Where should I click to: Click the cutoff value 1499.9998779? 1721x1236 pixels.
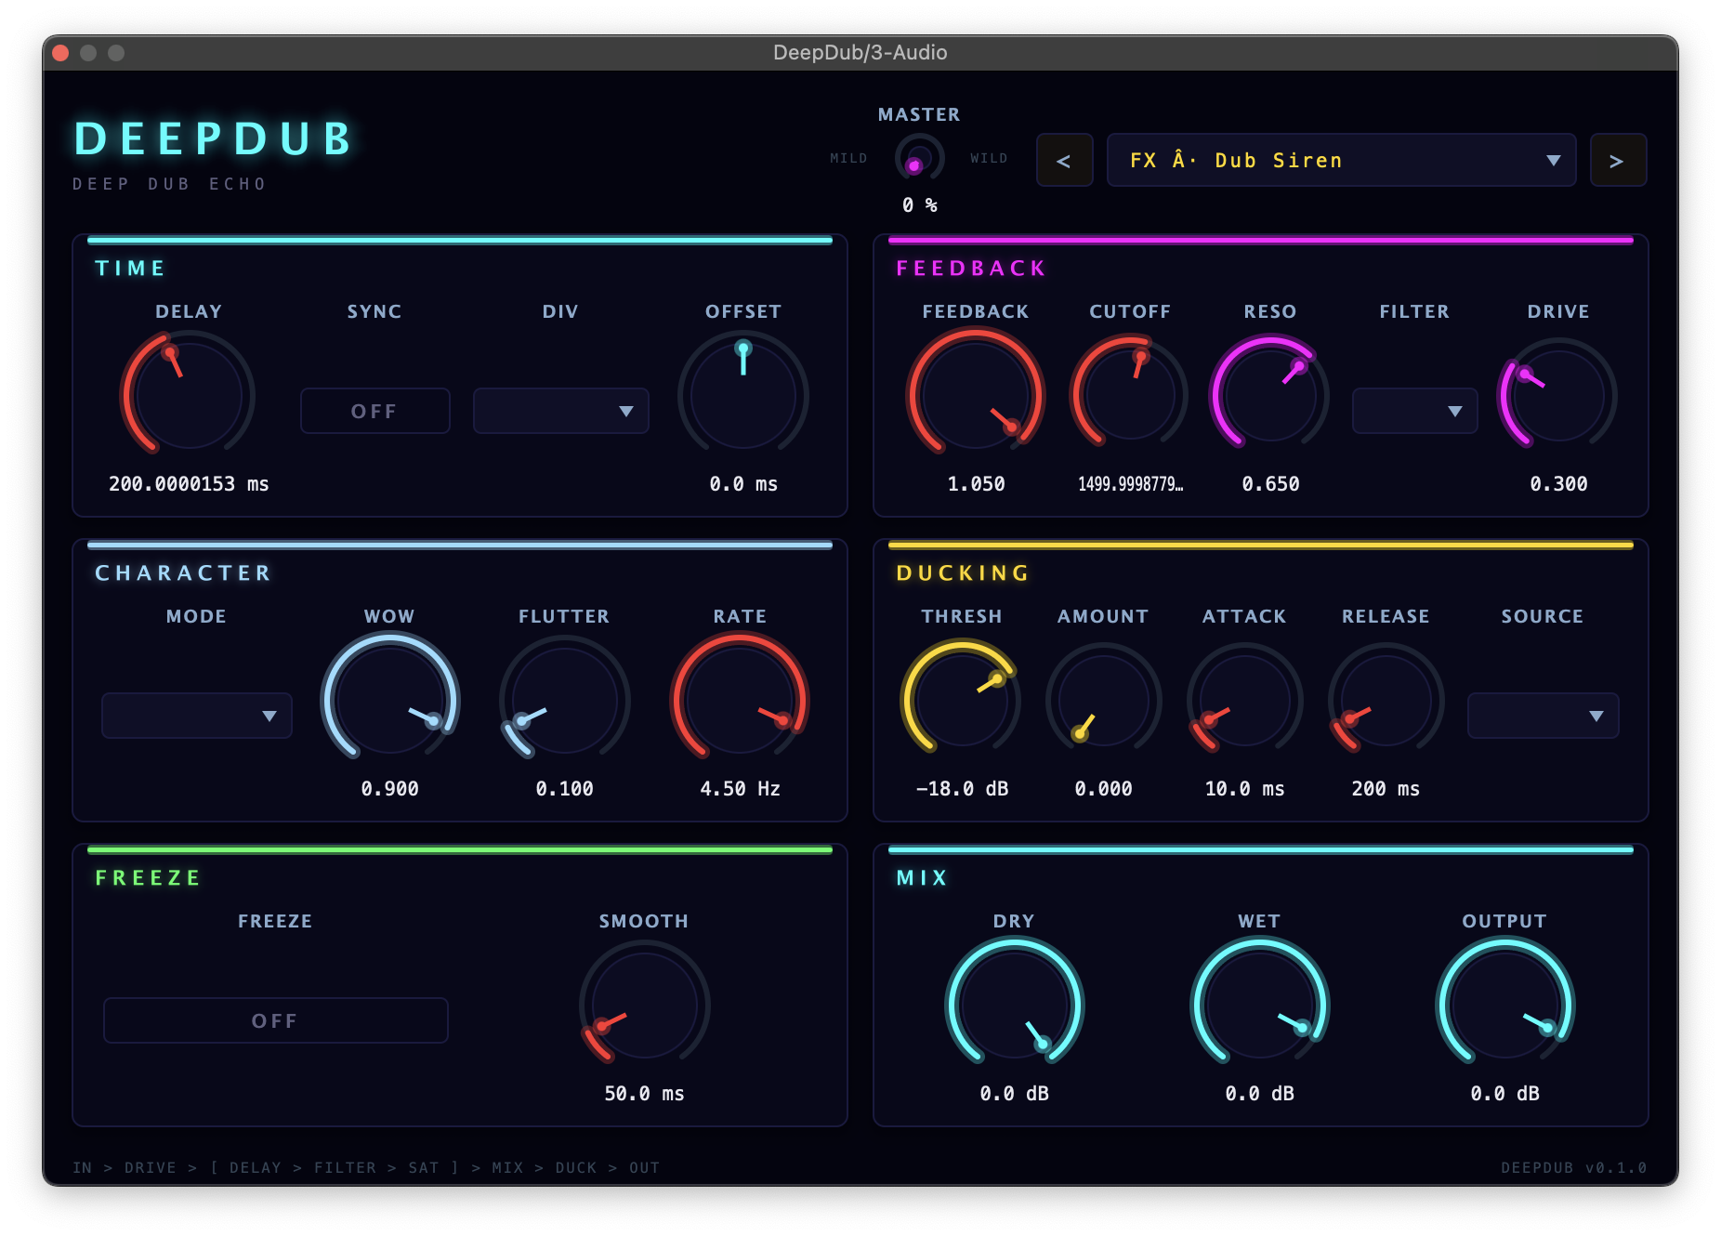[x=1130, y=484]
